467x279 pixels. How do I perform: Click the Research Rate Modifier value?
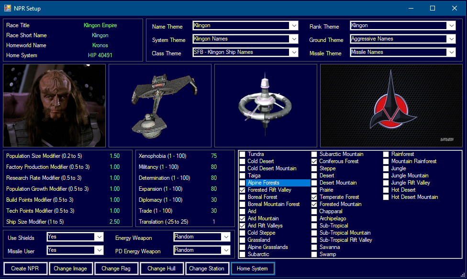pyautogui.click(x=115, y=178)
